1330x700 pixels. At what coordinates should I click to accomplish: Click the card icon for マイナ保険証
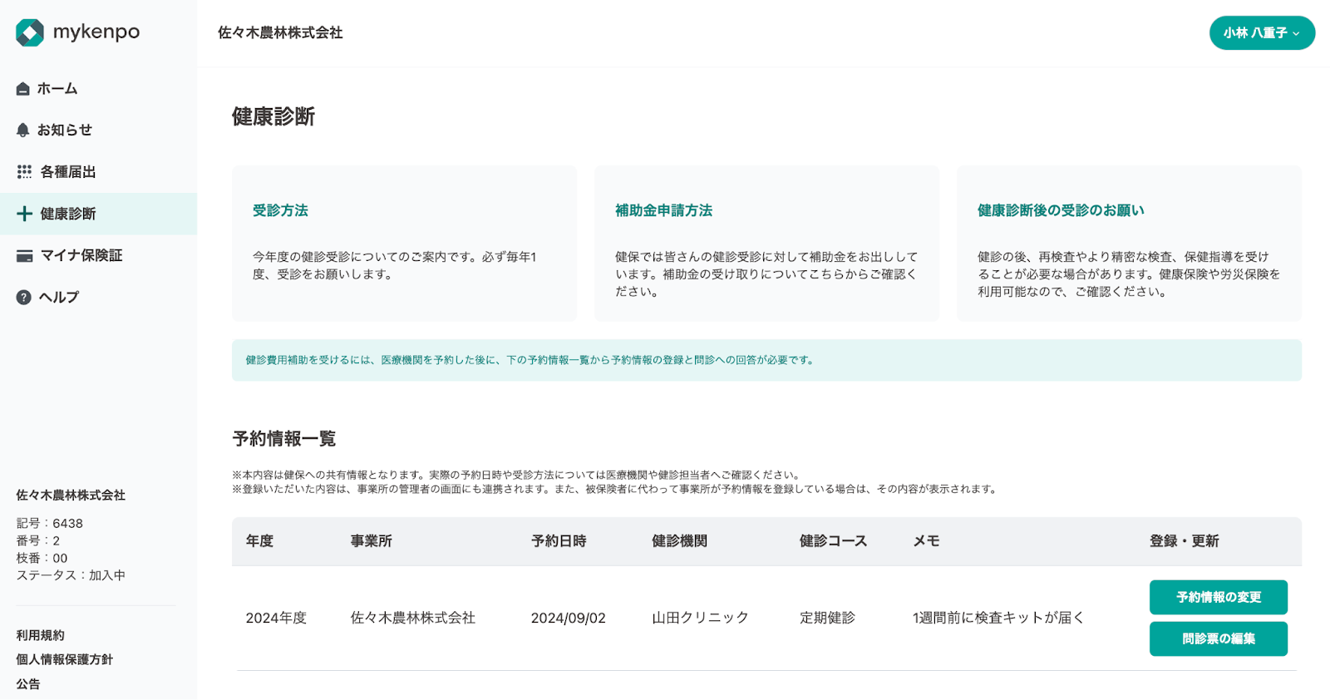click(24, 256)
